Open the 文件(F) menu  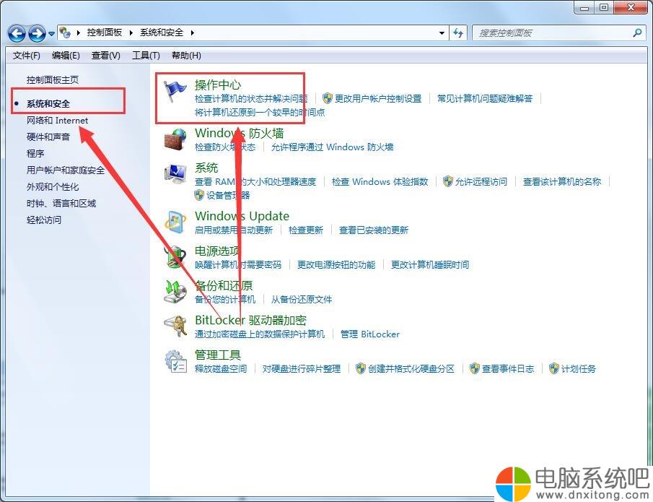(x=26, y=56)
